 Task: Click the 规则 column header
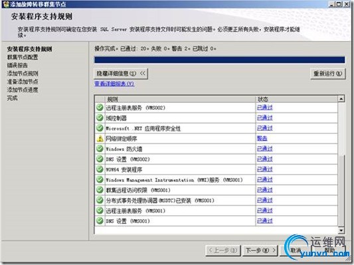[180, 99]
